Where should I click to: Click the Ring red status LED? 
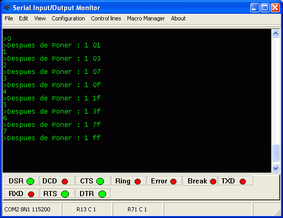click(138, 181)
